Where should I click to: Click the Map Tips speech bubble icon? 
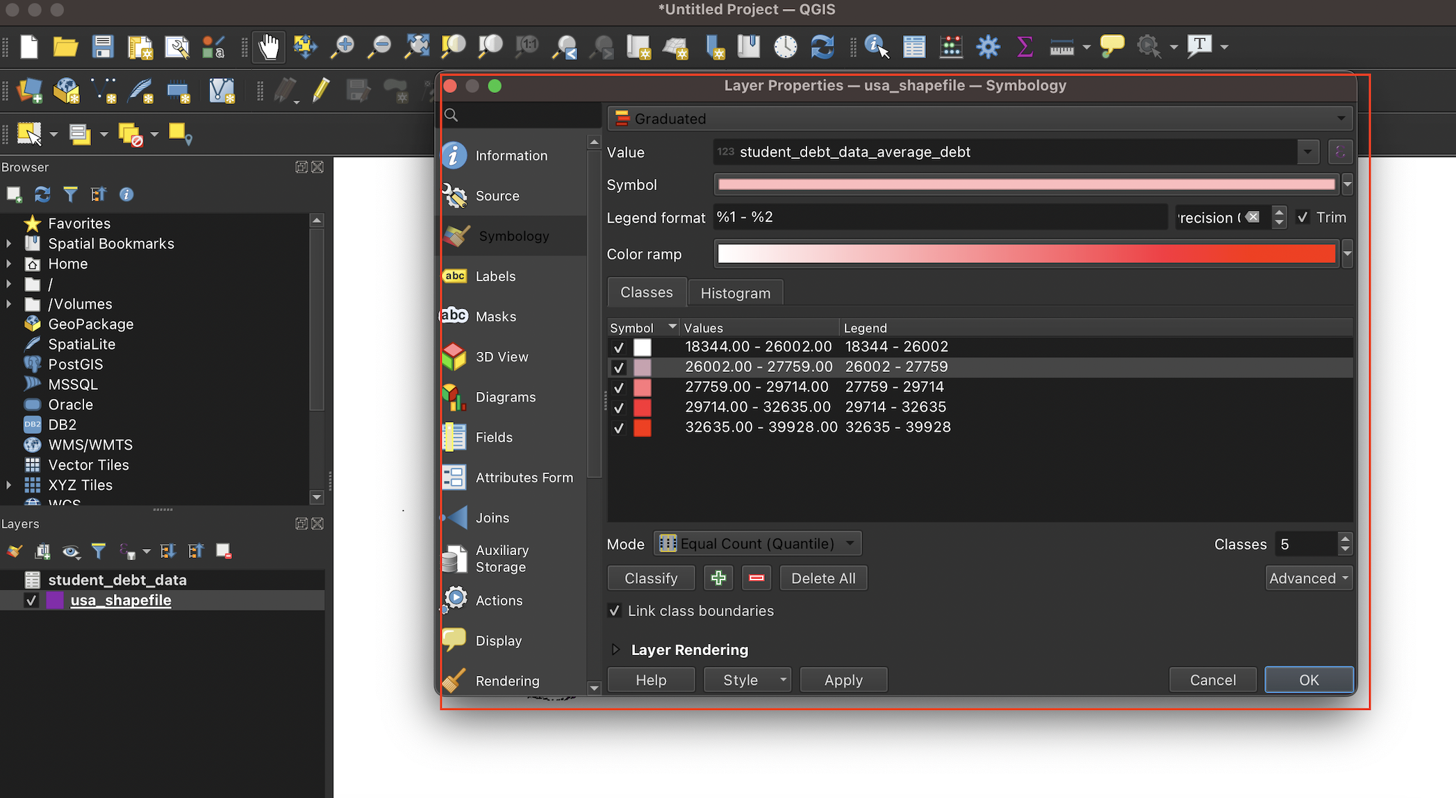[x=1111, y=46]
